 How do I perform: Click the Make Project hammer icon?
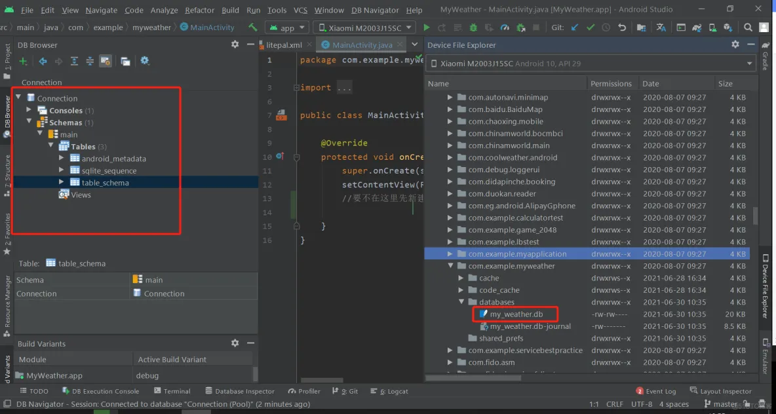click(x=253, y=28)
